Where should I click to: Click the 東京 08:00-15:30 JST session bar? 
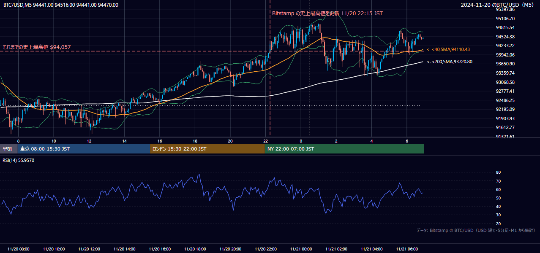tap(84, 149)
